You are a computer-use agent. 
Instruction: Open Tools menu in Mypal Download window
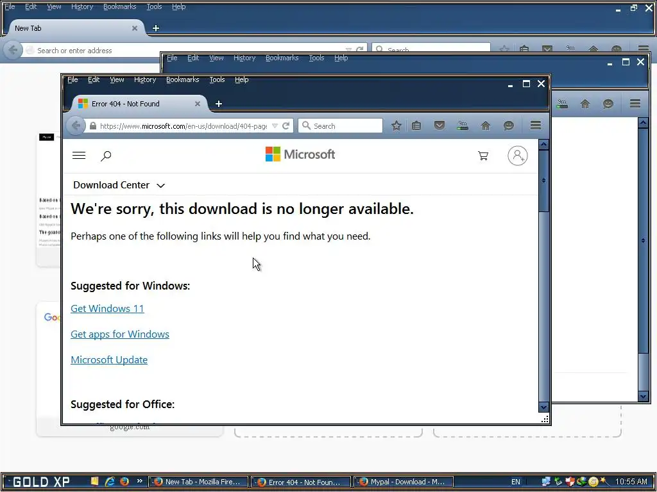[316, 58]
